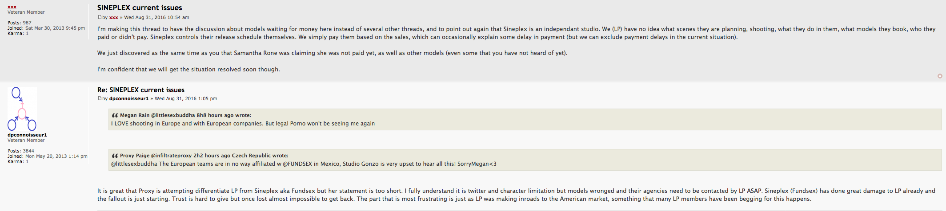Click the quote mark icon before Megan Rain
Viewport: 946px width, 211px height.
click(115, 115)
